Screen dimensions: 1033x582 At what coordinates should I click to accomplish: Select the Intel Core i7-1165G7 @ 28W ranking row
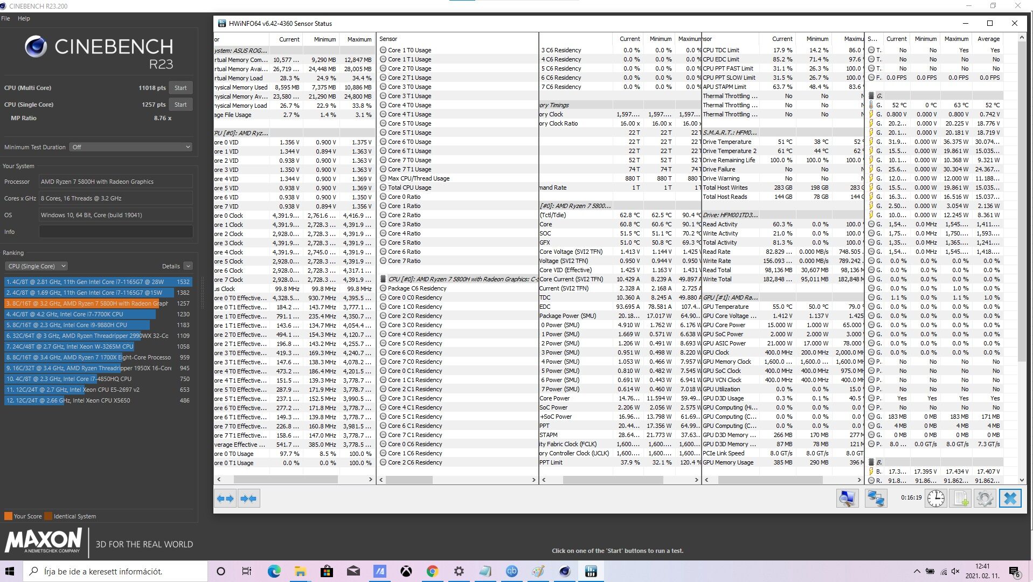point(98,282)
